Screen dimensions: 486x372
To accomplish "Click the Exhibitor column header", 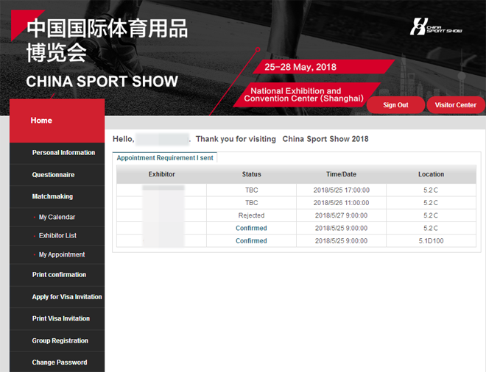I will [161, 175].
